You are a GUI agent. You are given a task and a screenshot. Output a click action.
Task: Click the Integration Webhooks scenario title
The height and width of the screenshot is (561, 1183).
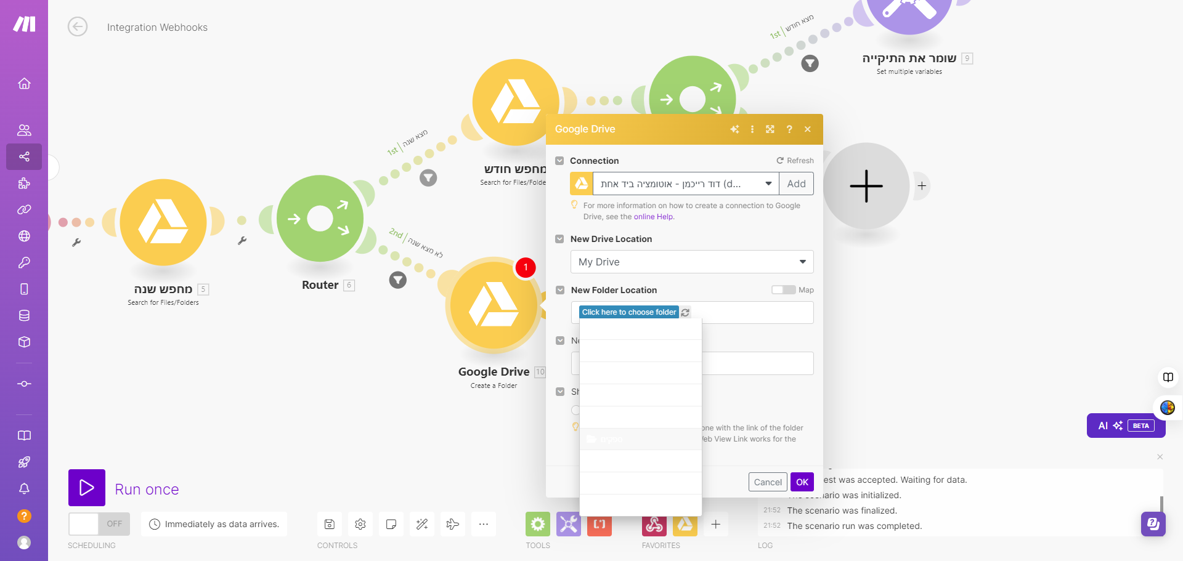[157, 27]
